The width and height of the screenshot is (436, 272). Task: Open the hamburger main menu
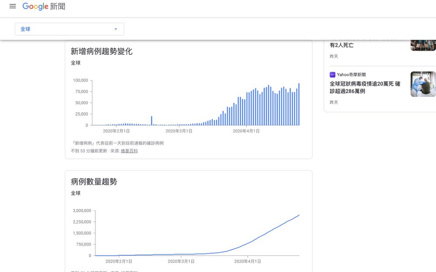pos(13,7)
